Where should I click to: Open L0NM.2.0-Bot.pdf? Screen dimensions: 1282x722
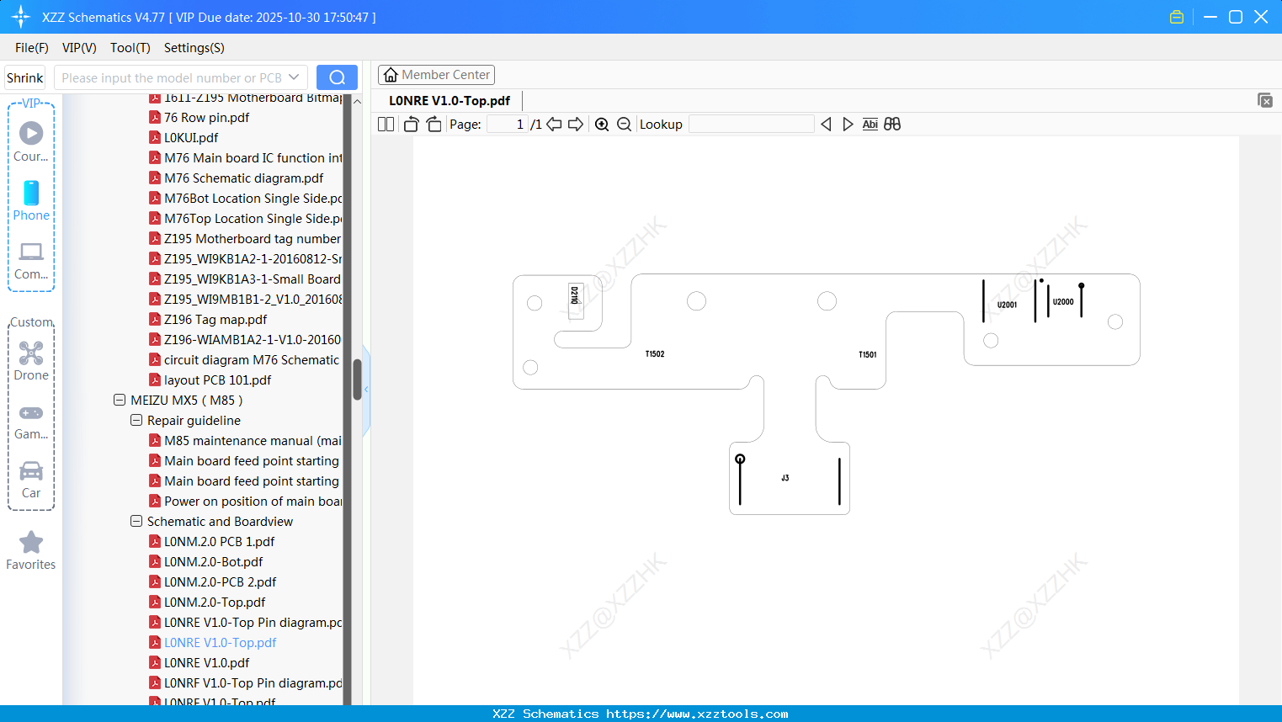[213, 562]
